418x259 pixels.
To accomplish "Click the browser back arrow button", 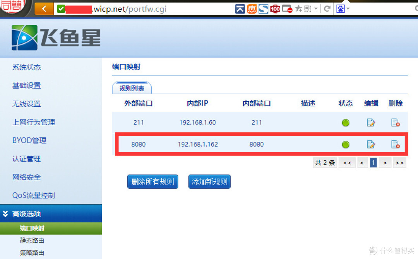I will coord(44,9).
